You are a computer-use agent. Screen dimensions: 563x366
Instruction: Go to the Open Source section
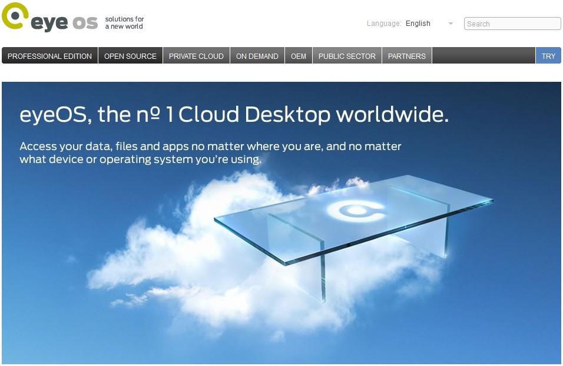point(130,56)
